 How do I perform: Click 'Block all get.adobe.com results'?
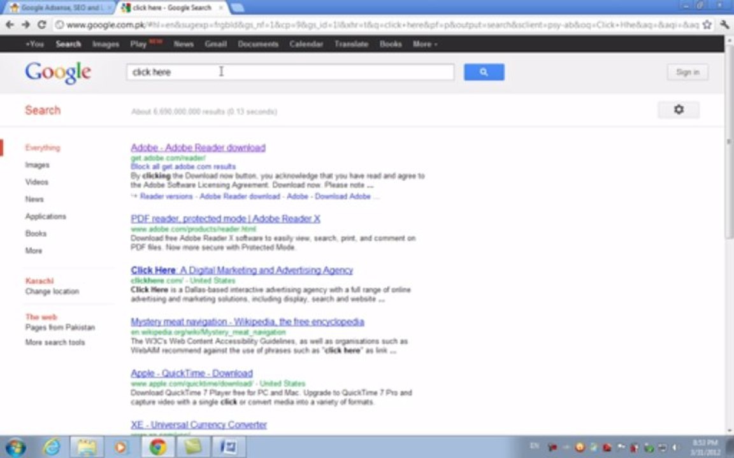[x=183, y=167]
